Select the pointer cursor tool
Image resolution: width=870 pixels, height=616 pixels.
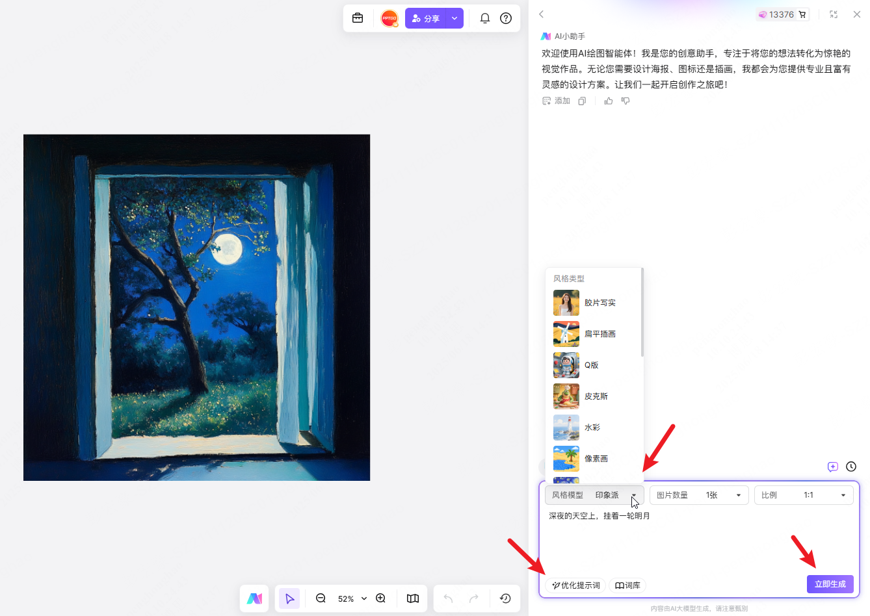pos(289,598)
